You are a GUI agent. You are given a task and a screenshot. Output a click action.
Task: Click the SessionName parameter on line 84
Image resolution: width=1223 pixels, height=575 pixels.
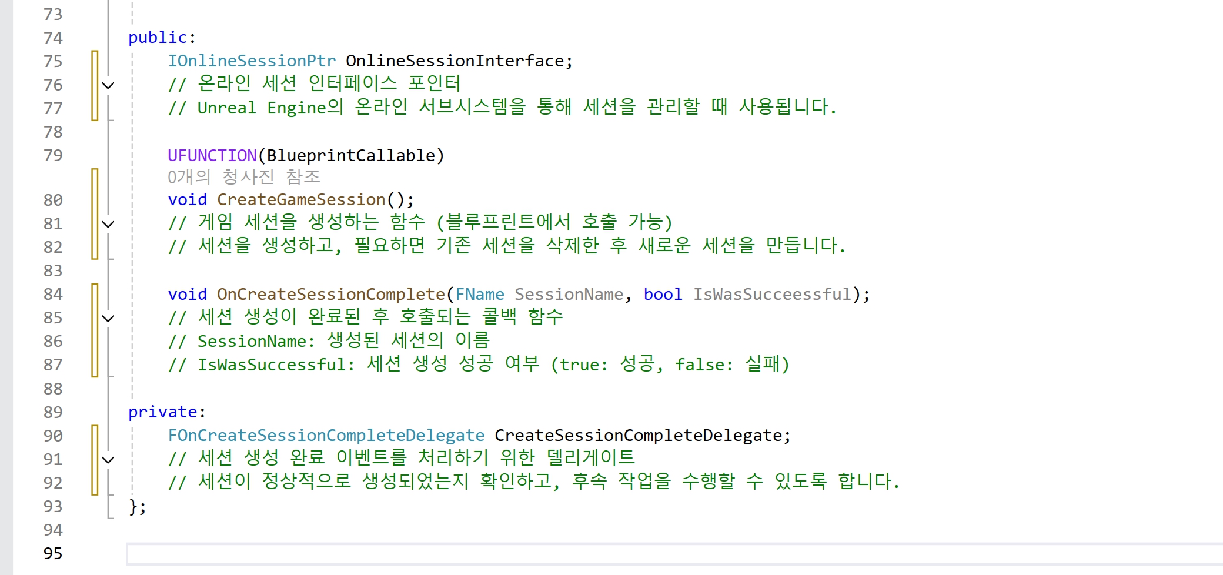569,294
